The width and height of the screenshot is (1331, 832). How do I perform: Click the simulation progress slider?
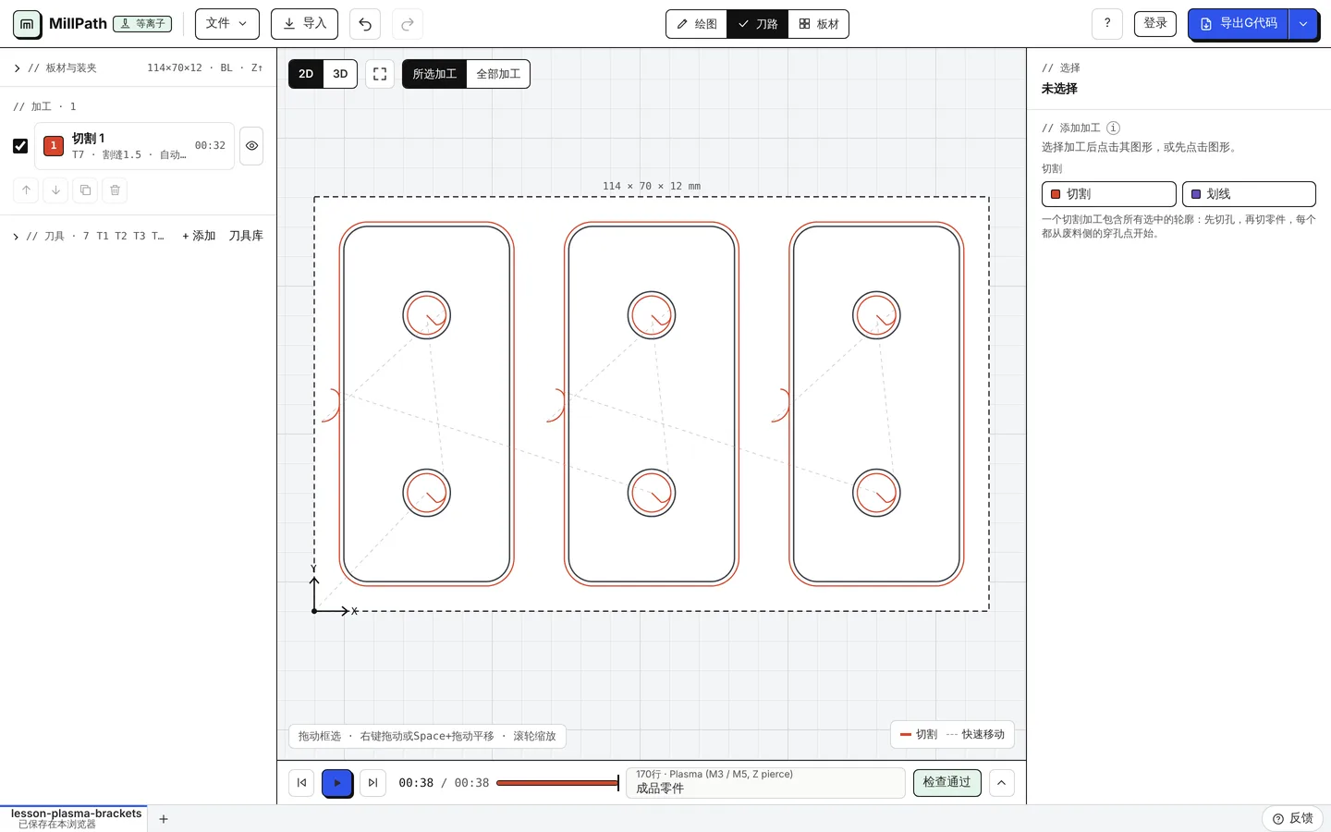click(557, 783)
